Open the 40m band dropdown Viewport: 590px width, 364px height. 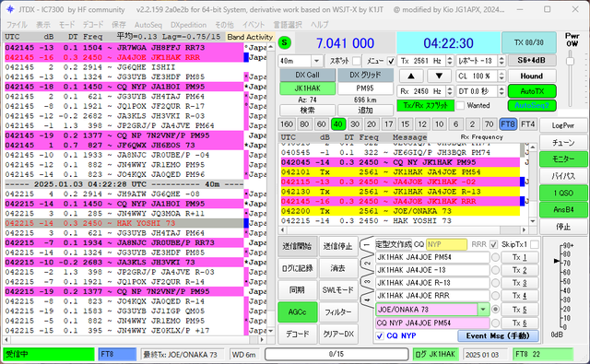click(x=316, y=61)
